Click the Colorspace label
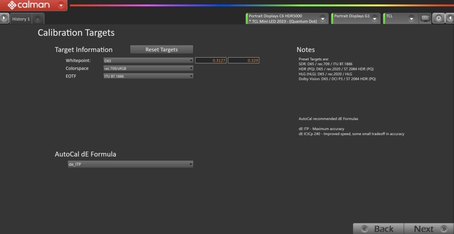This screenshot has width=454, height=234. [77, 68]
